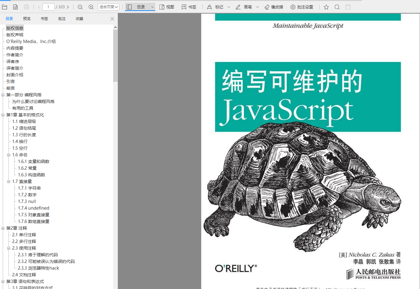This screenshot has height=289, width=420.
Task: Switch to the 收藏 sidebar tab
Action: coord(80,19)
